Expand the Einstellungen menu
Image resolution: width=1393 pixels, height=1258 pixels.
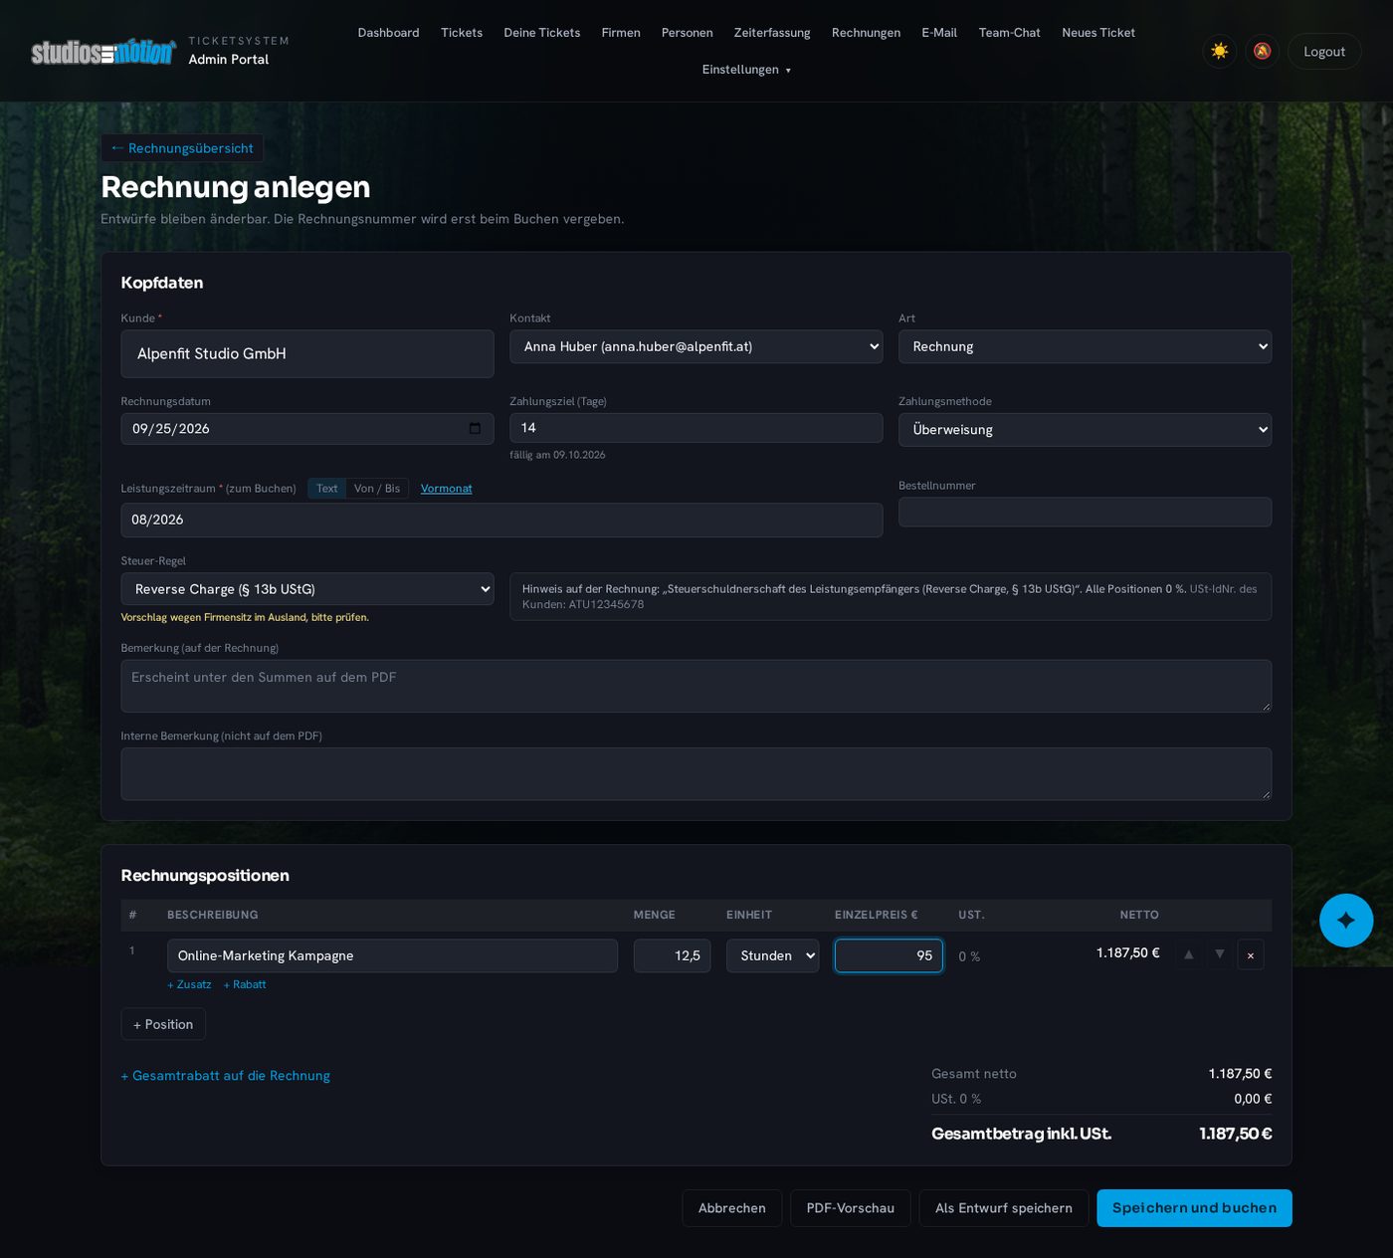tap(746, 70)
